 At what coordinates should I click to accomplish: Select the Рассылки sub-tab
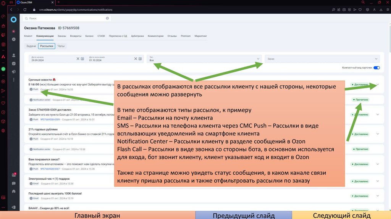(47, 46)
